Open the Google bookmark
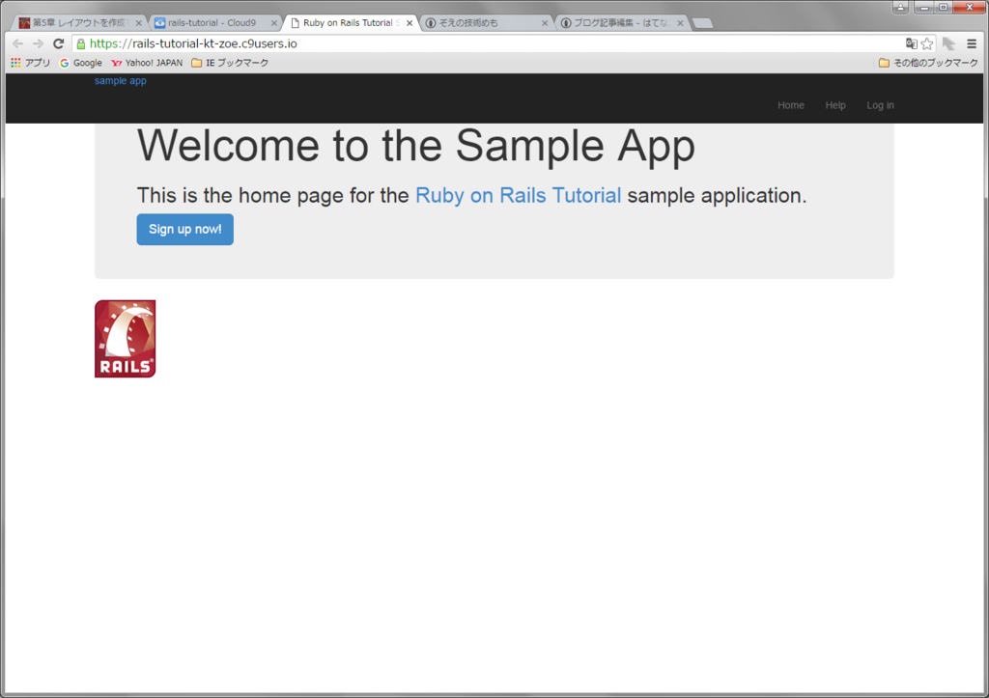 click(80, 63)
